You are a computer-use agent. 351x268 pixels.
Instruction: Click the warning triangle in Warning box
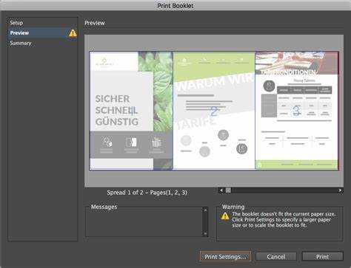225,216
